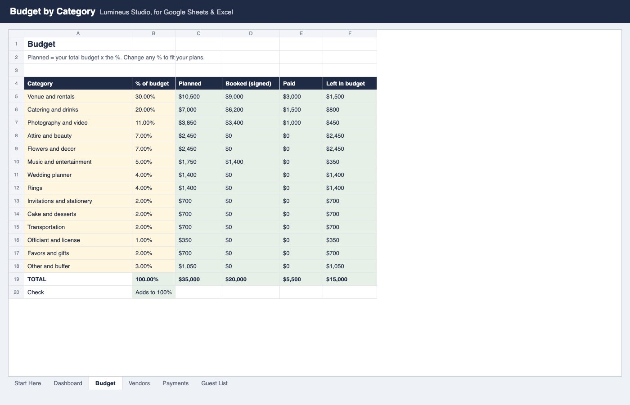Click the $5,500 paid total cell
Image resolution: width=630 pixels, height=405 pixels.
[x=301, y=279]
